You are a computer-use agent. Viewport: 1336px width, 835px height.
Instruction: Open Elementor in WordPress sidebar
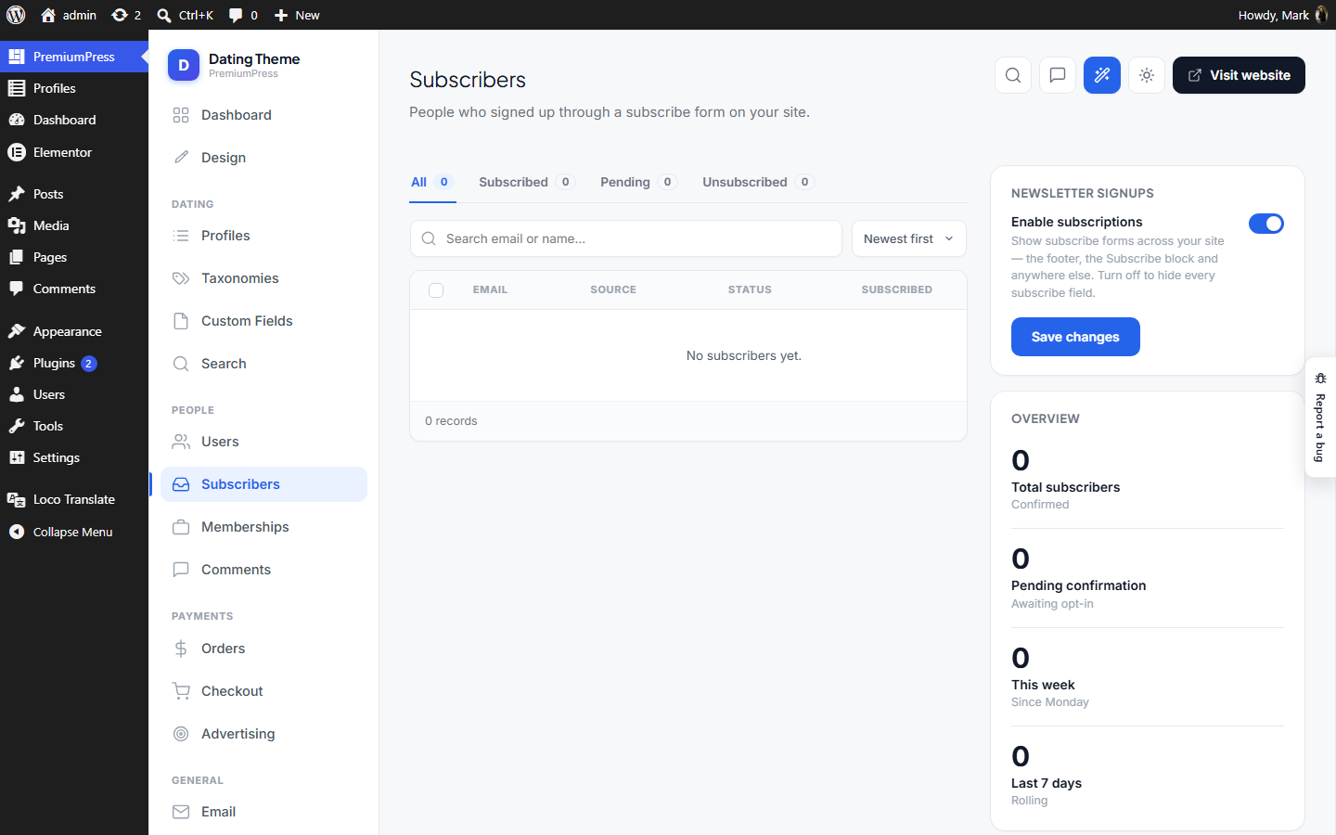point(74,152)
